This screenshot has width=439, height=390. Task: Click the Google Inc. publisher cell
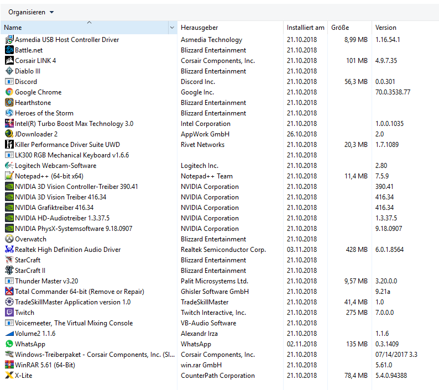click(x=197, y=92)
